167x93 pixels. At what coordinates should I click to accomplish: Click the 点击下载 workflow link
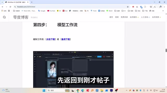click(51, 39)
